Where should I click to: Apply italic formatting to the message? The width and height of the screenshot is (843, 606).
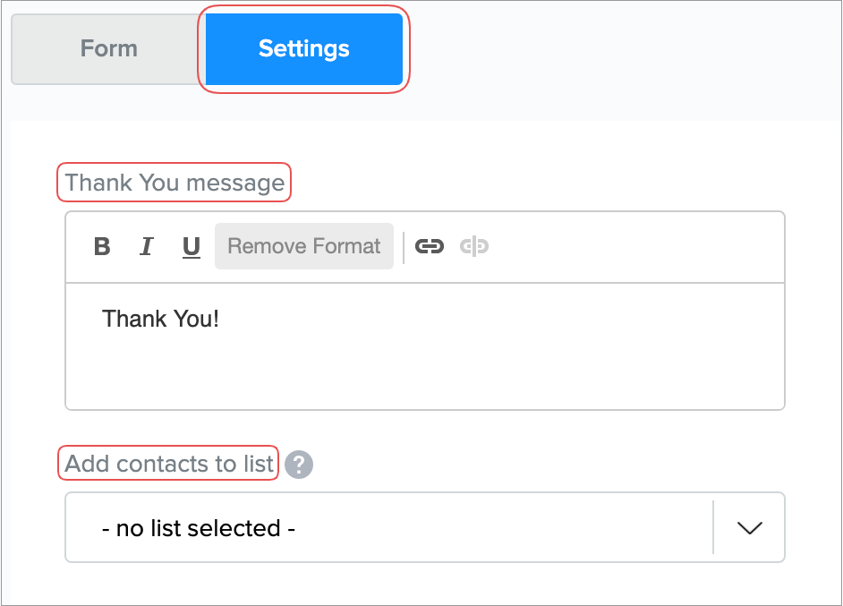[x=147, y=246]
